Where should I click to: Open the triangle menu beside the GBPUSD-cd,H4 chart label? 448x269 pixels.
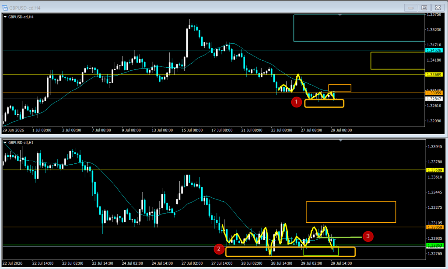tap(5, 17)
